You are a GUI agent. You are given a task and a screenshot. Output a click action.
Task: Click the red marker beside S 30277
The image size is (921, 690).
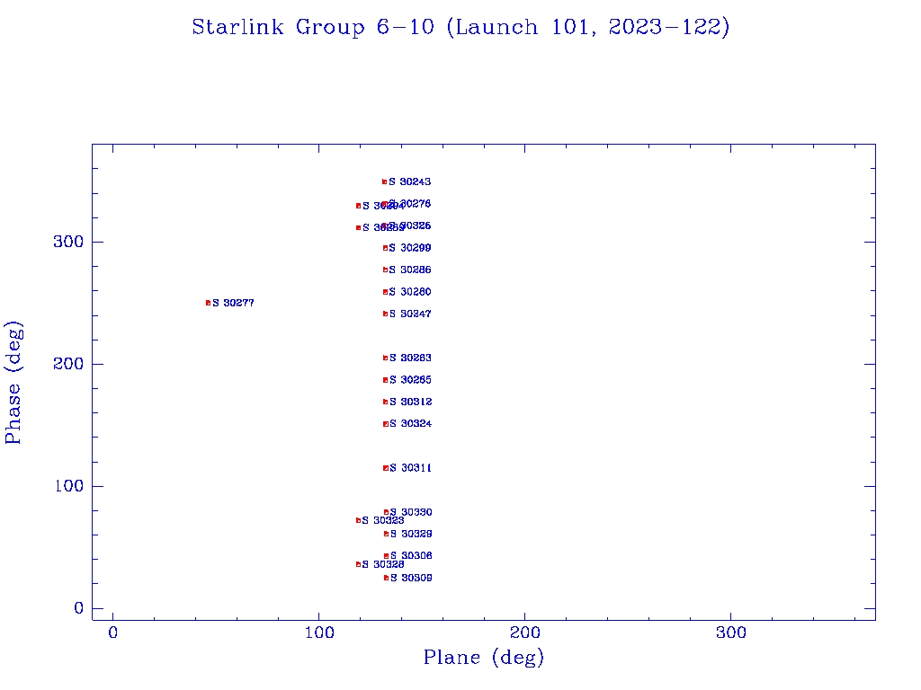point(208,303)
